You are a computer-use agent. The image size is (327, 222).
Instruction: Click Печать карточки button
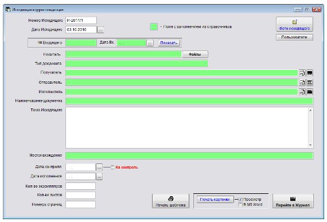(x=215, y=200)
